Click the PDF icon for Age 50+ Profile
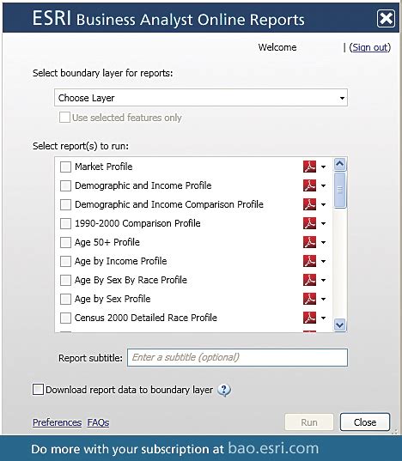Viewport: 402px width, 461px height. point(309,242)
